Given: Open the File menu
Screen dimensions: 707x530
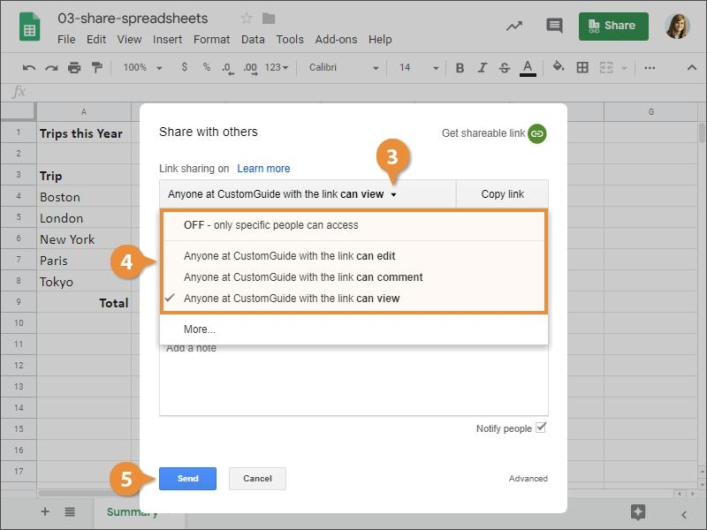Looking at the screenshot, I should 66,39.
